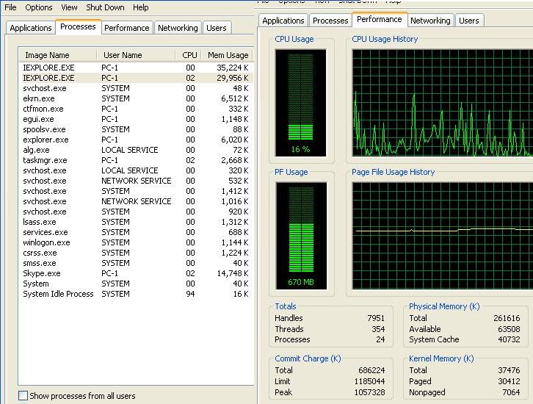The width and height of the screenshot is (533, 404).
Task: Switch to Applications tab in left window
Action: [x=31, y=28]
